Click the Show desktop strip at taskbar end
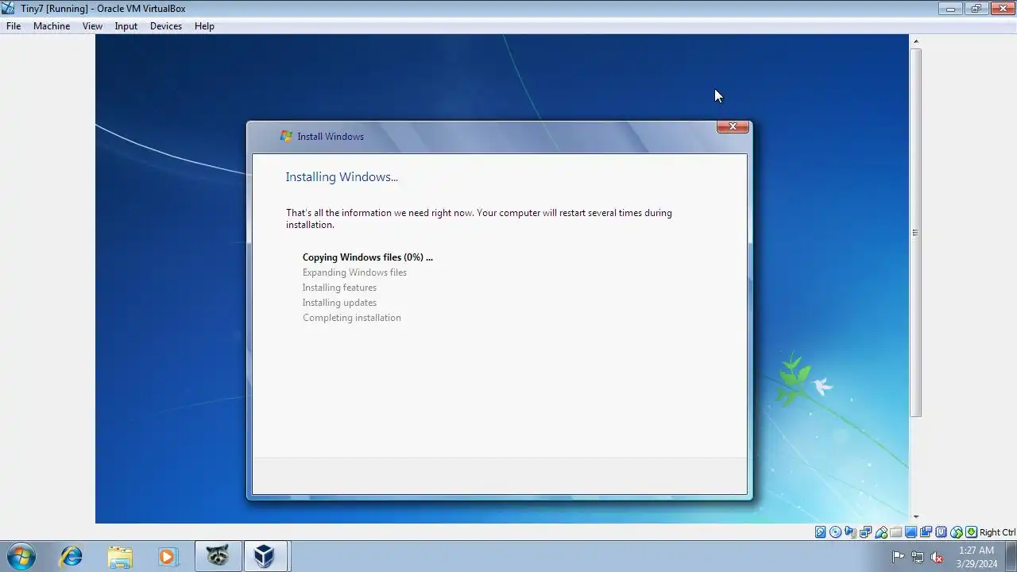This screenshot has height=572, width=1017. 1011,557
